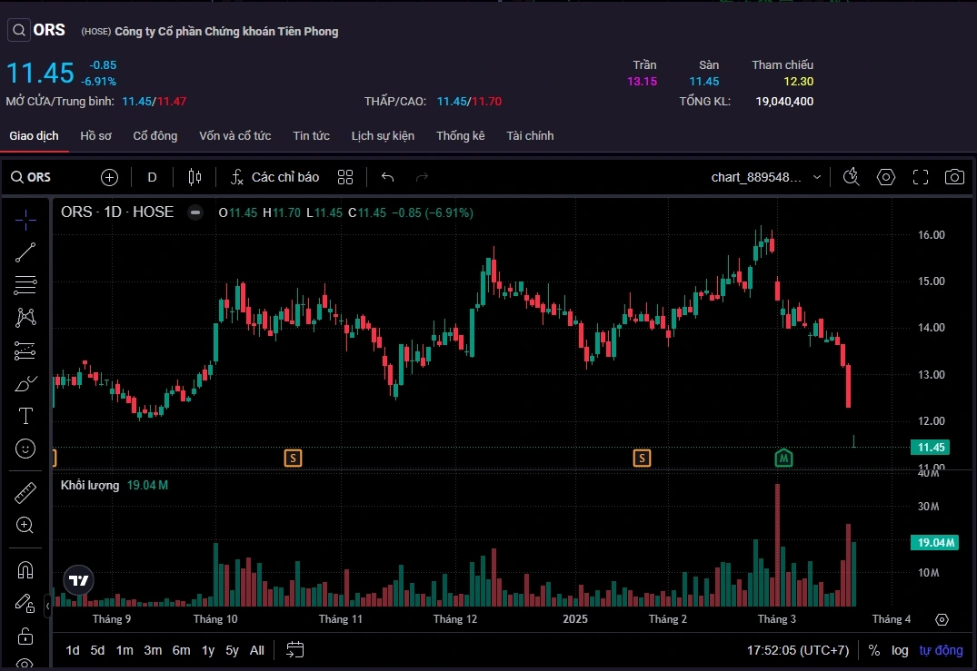This screenshot has width=977, height=671.
Task: Click the green M marker on timeline
Action: point(783,459)
